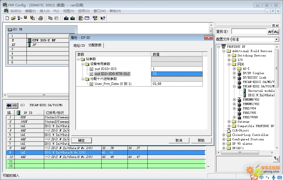This screenshot has width=283, height=180.
Task: Click the search-up binoculars icon
Action: pos(270,31)
